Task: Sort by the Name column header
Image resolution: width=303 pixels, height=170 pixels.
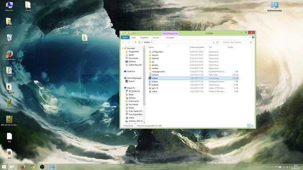Action: tap(151, 47)
